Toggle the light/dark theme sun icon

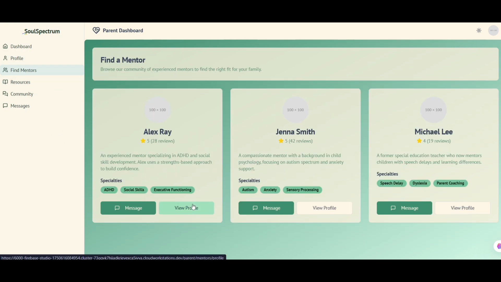pos(479,31)
